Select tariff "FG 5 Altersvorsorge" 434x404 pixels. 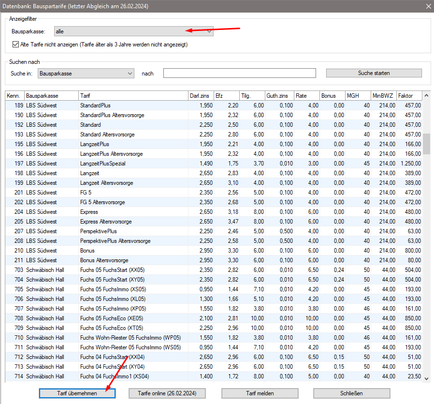point(102,202)
